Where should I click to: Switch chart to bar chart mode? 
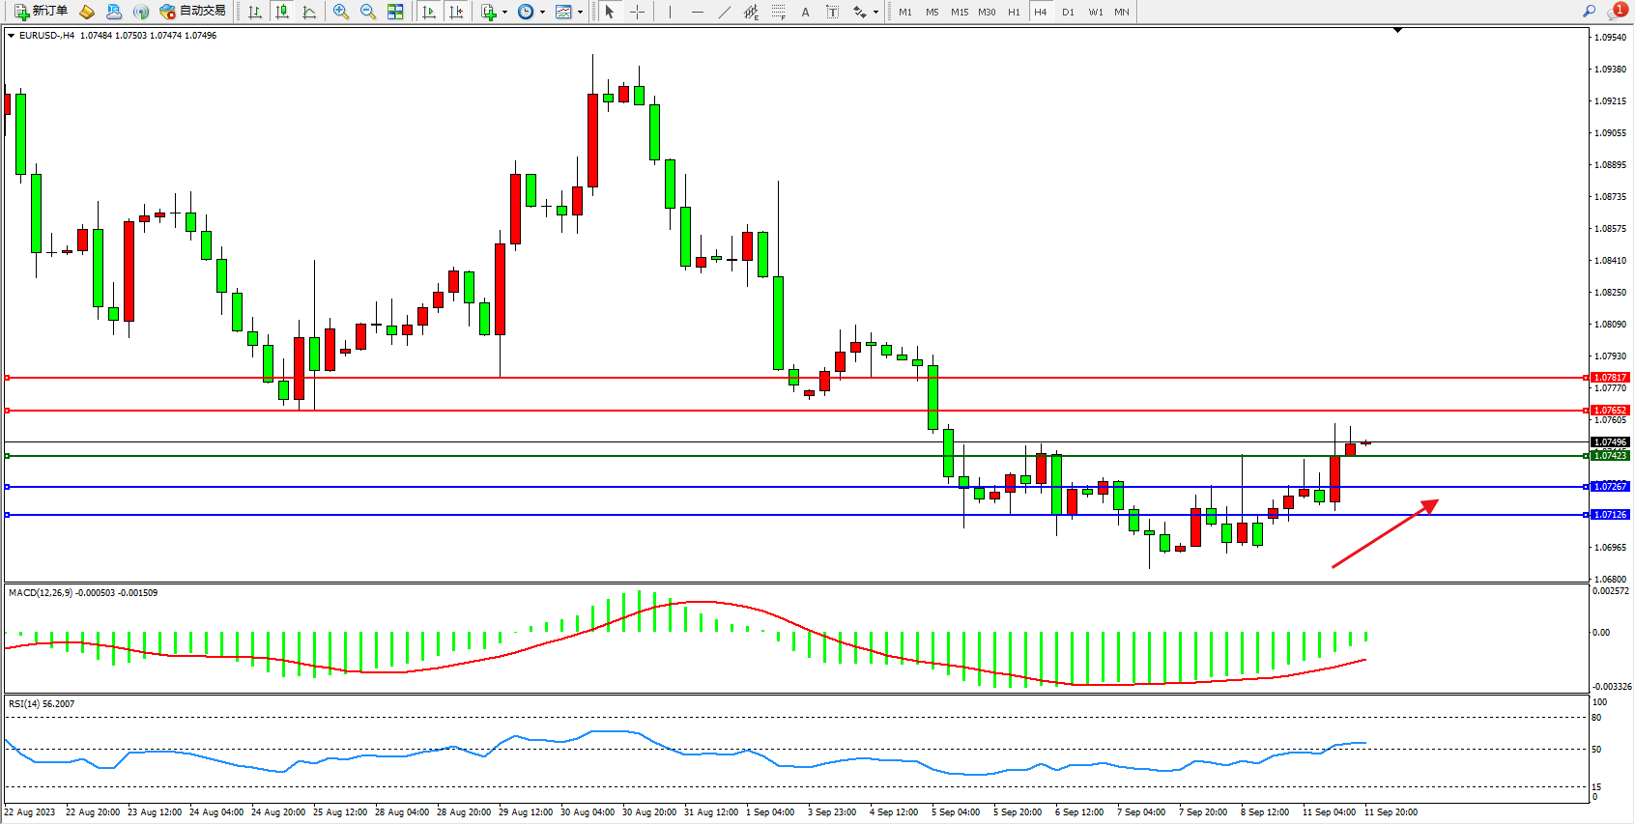click(x=255, y=12)
